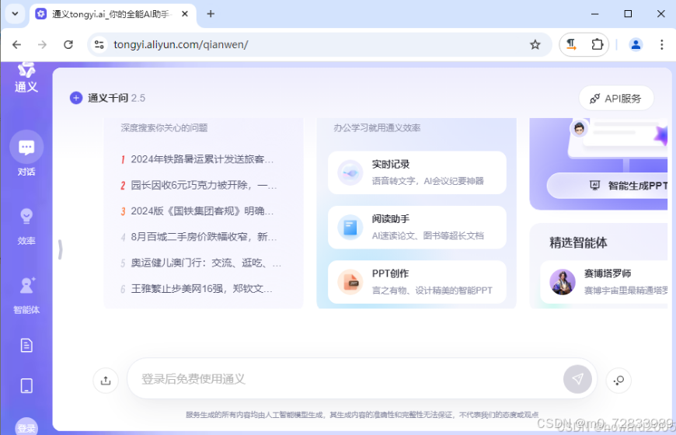This screenshot has width=676, height=435.
Task: Collapse the sidebar panel handle
Action: [x=61, y=249]
